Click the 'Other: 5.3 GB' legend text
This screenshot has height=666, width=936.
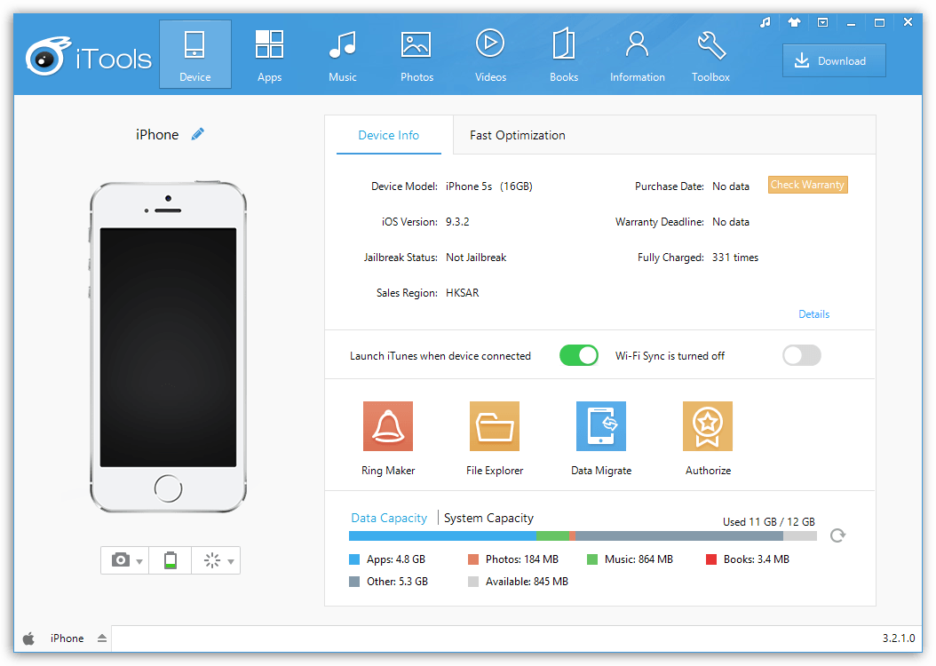397,582
